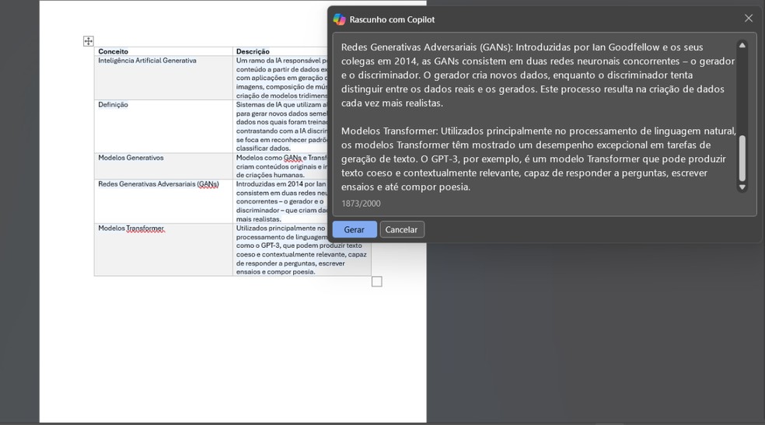This screenshot has width=765, height=425.
Task: Click the prompt box scrollbar thumb
Action: (742, 158)
